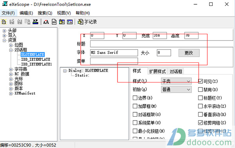Switch to the 扩展样式 tab
The image size is (235, 148).
tap(157, 71)
